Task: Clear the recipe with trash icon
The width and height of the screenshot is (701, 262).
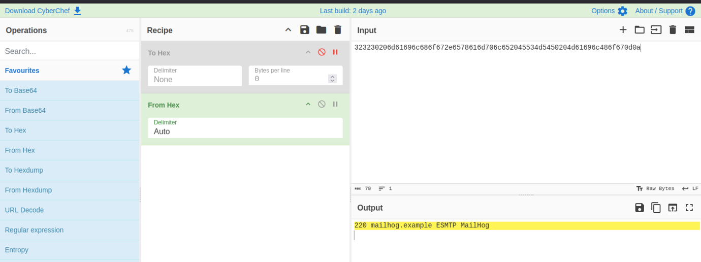Action: point(338,30)
